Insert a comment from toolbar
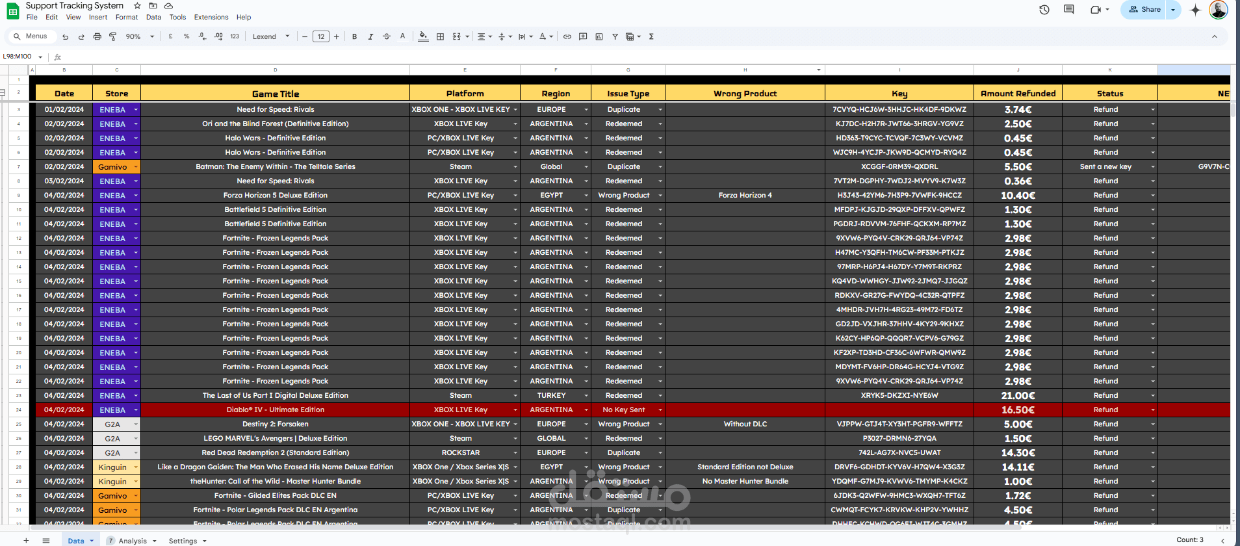1240x546 pixels. click(583, 36)
